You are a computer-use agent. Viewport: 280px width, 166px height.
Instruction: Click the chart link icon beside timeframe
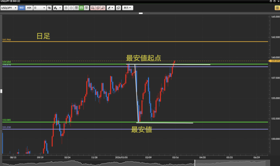click(x=49, y=8)
